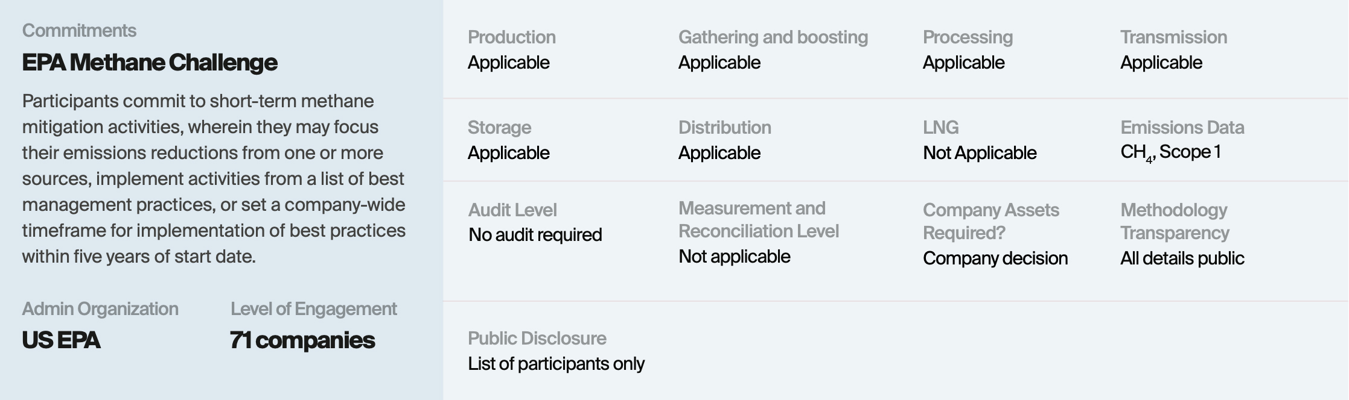1349x400 pixels.
Task: Select the All details public value
Action: tap(1182, 258)
